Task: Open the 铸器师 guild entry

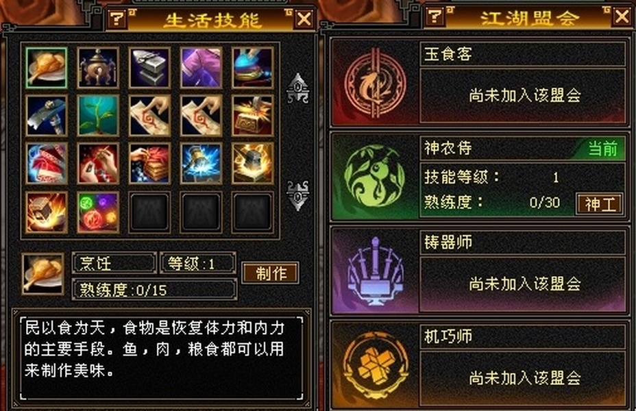Action: click(480, 271)
